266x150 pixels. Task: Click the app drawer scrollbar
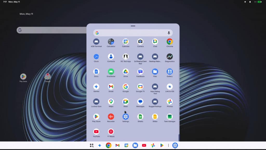point(179,137)
